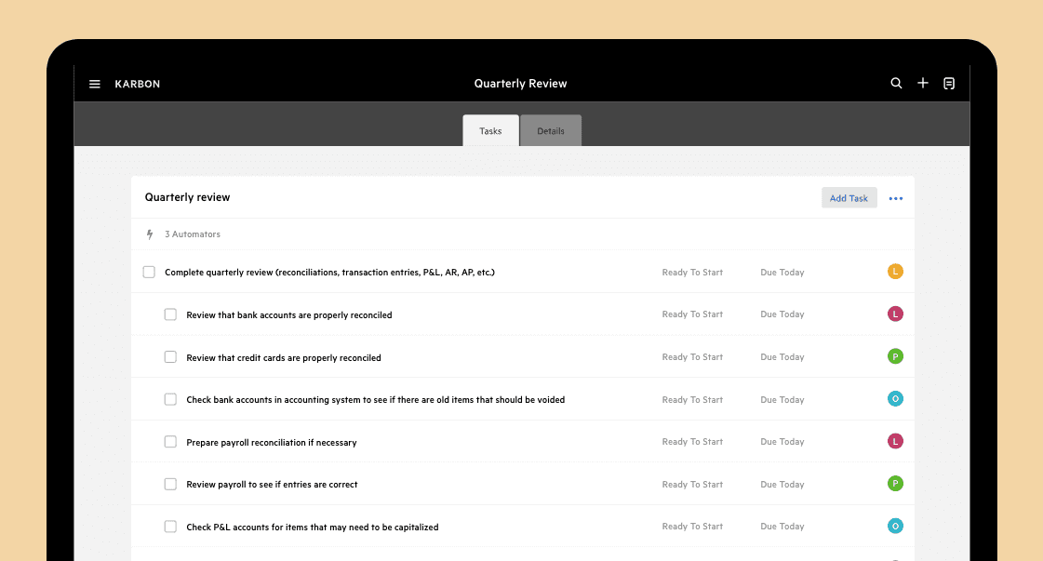Open Ready To Start status on P&L accounts row
The width and height of the screenshot is (1043, 561).
pos(692,526)
